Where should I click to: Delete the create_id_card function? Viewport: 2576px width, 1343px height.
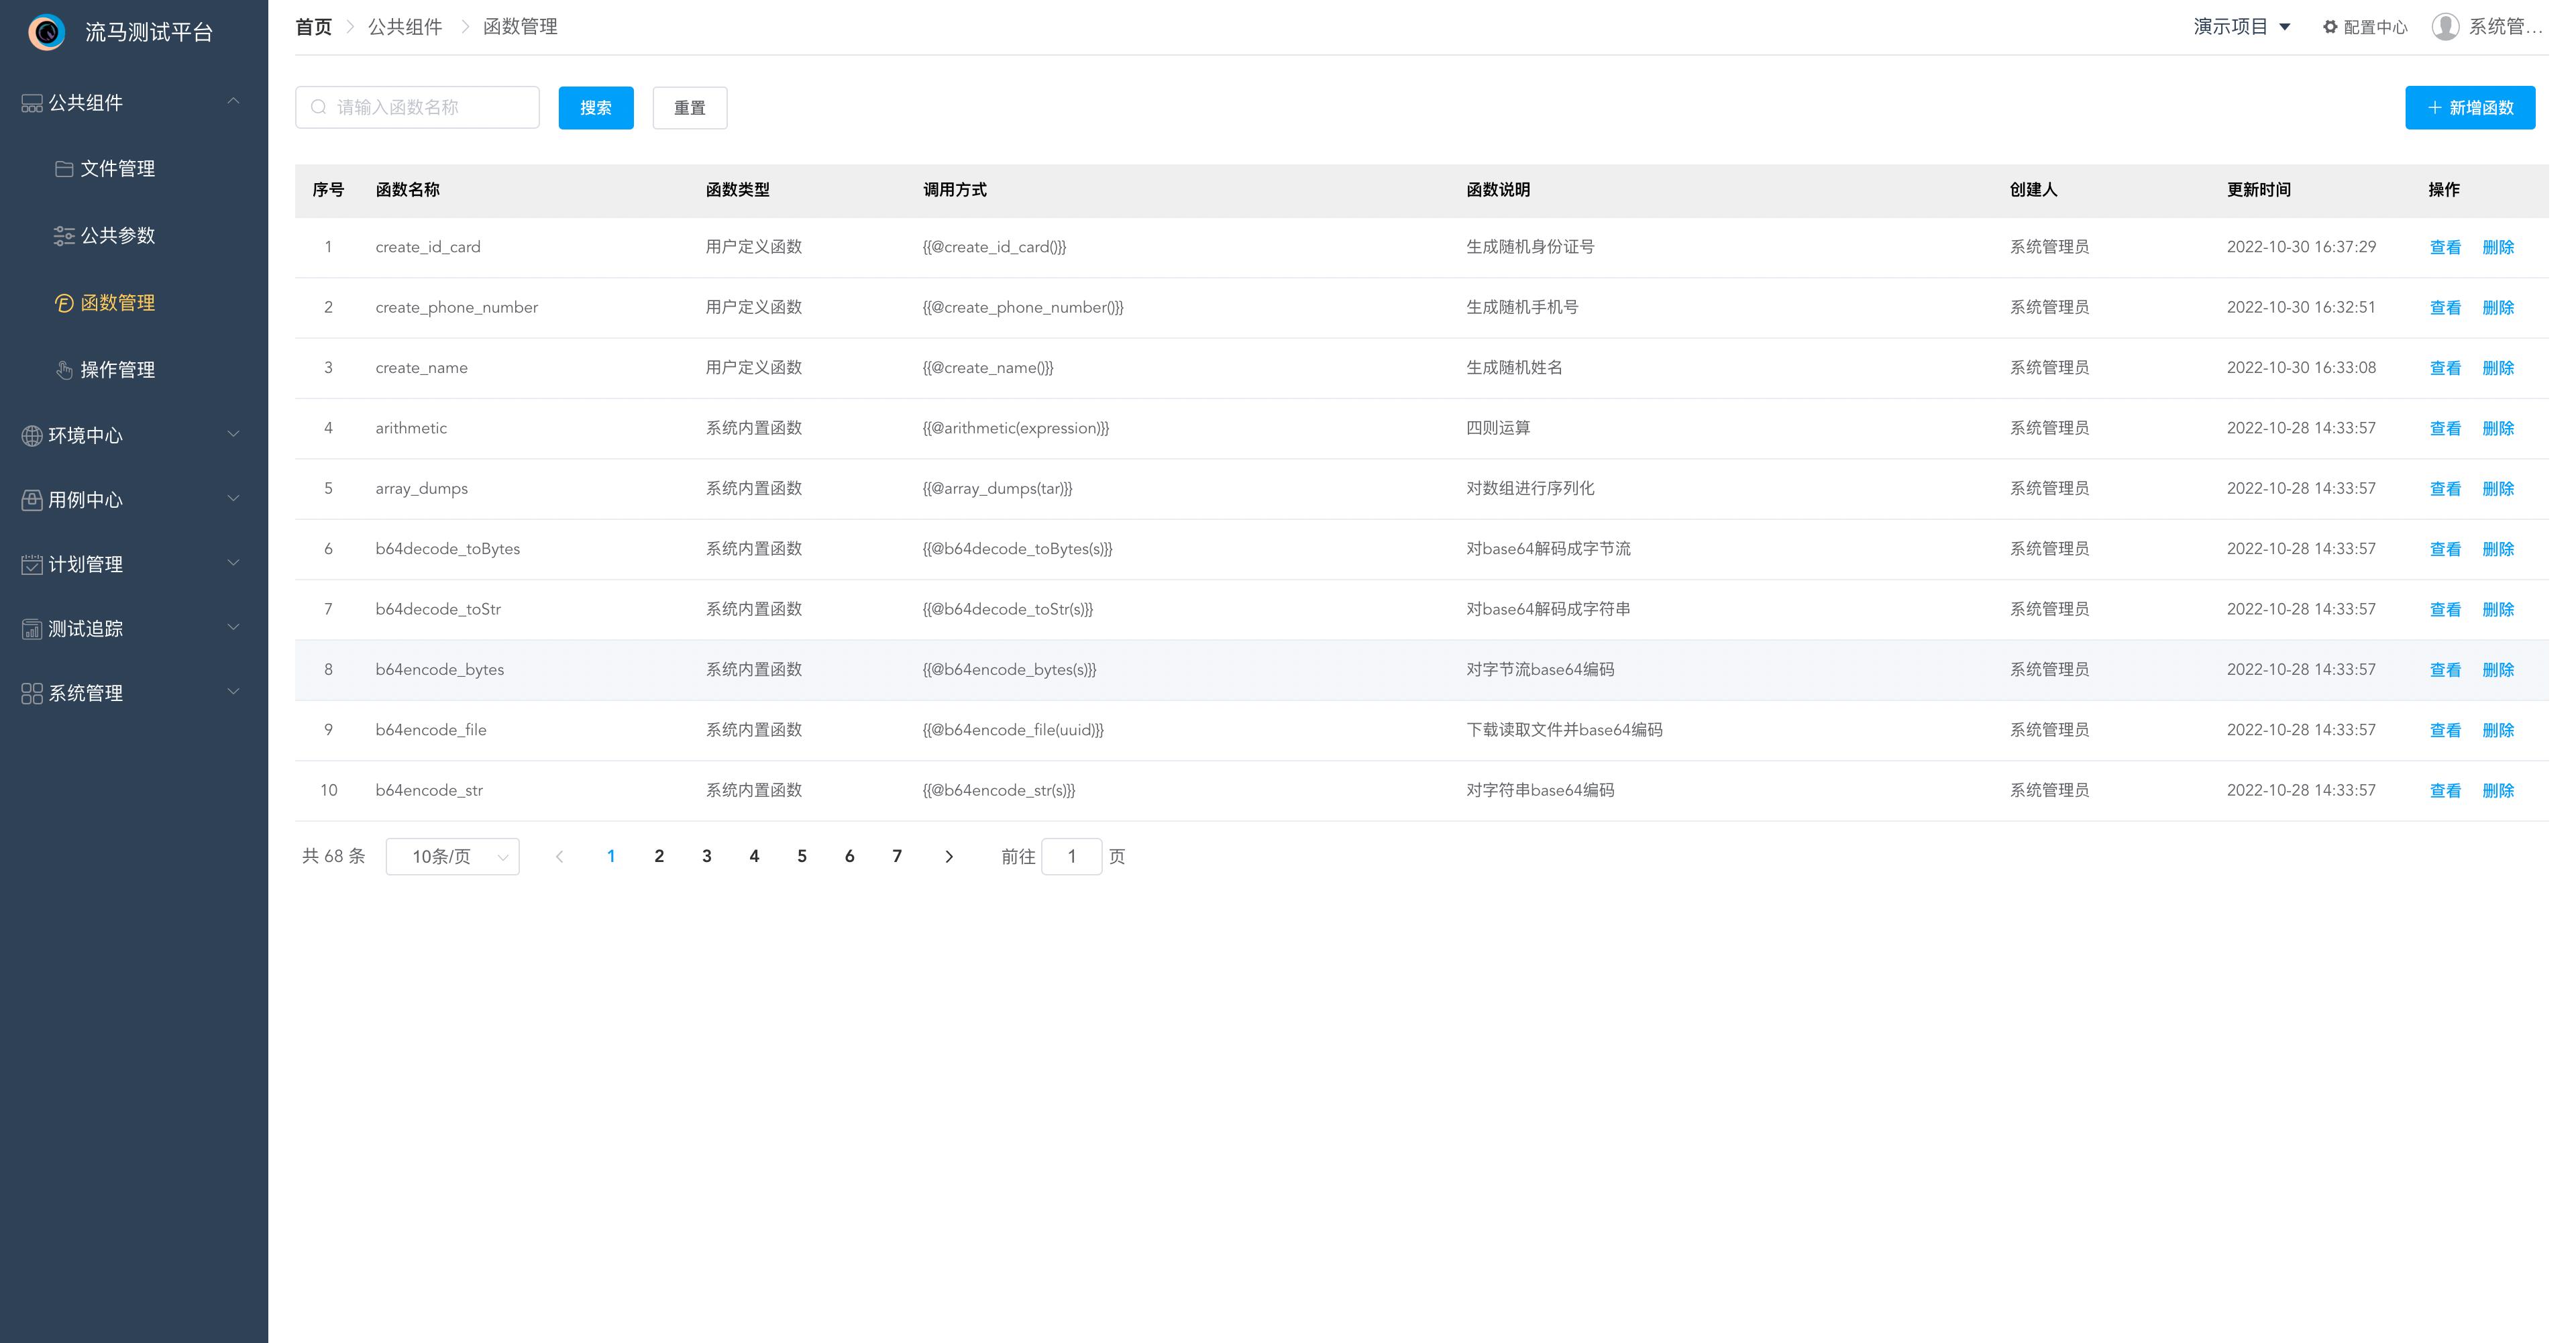2498,248
